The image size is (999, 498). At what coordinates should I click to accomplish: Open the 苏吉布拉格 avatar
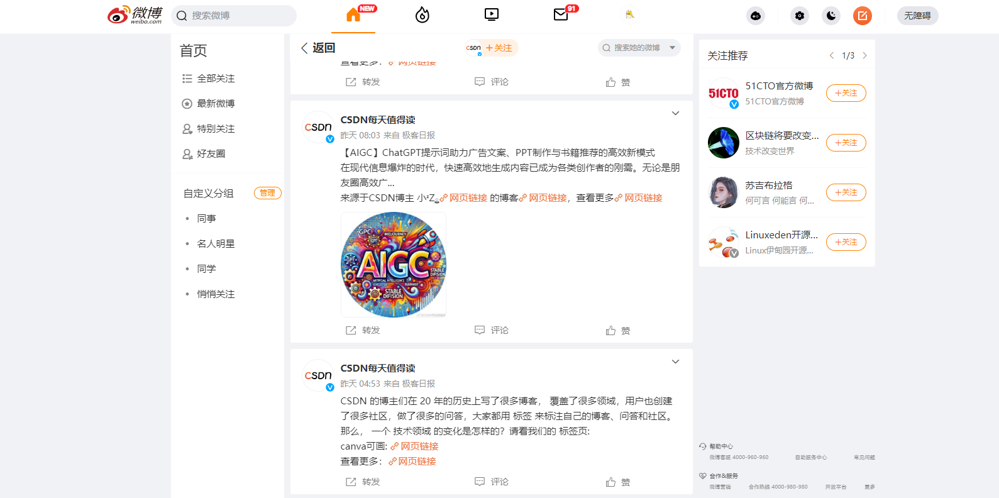(724, 192)
